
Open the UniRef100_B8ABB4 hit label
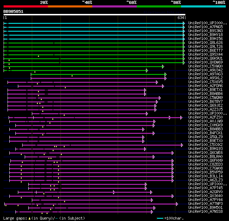point(205,94)
